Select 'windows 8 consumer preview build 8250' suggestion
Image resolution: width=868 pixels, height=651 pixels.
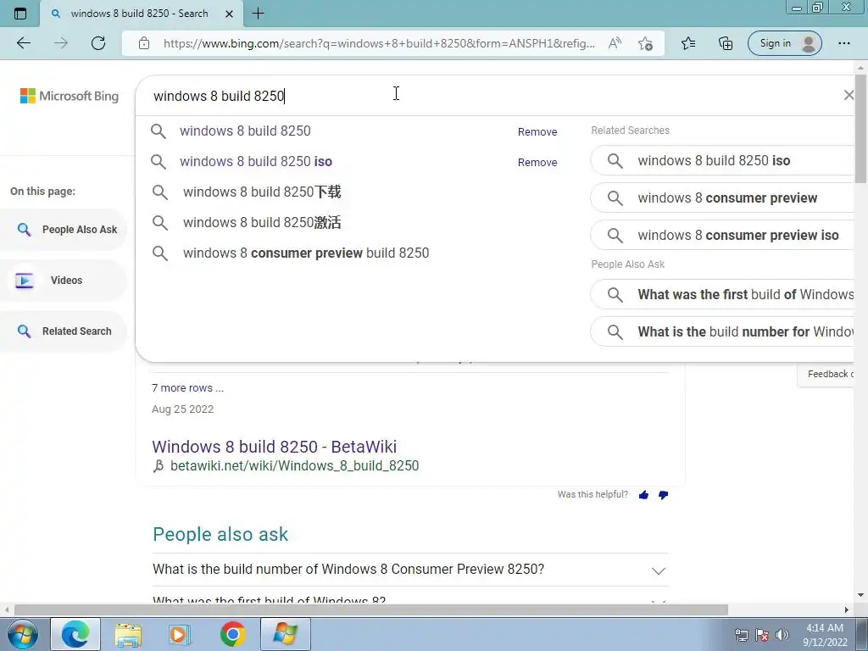[x=306, y=253]
